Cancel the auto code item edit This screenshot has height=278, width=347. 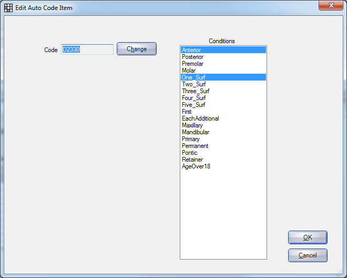tap(308, 255)
